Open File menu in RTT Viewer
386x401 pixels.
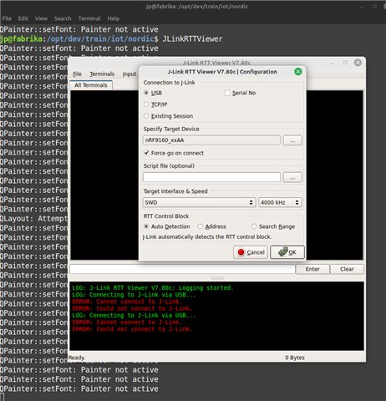(77, 74)
